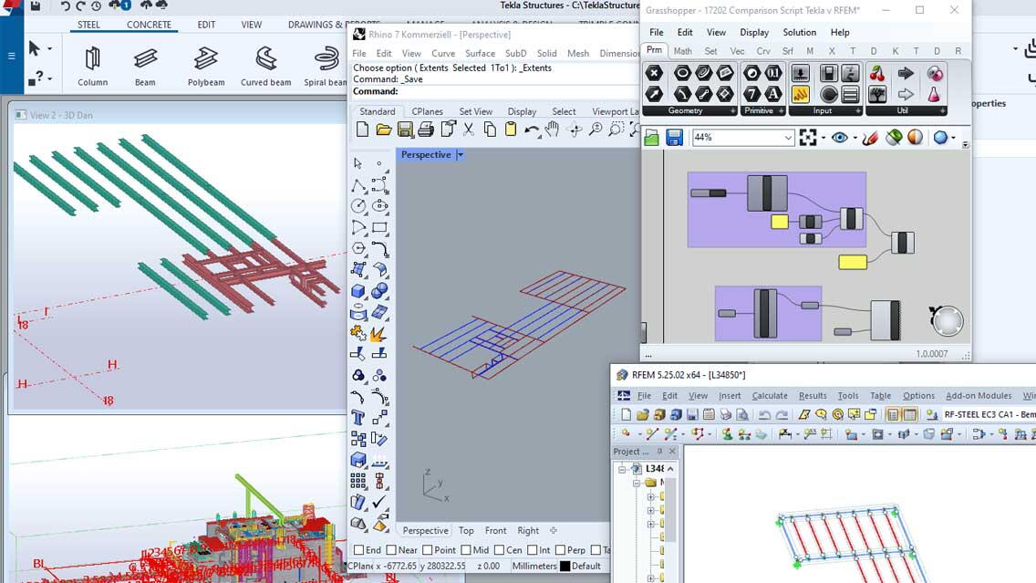Click Grasshopper's sketch pencil icon
The image size is (1036, 583).
(871, 138)
